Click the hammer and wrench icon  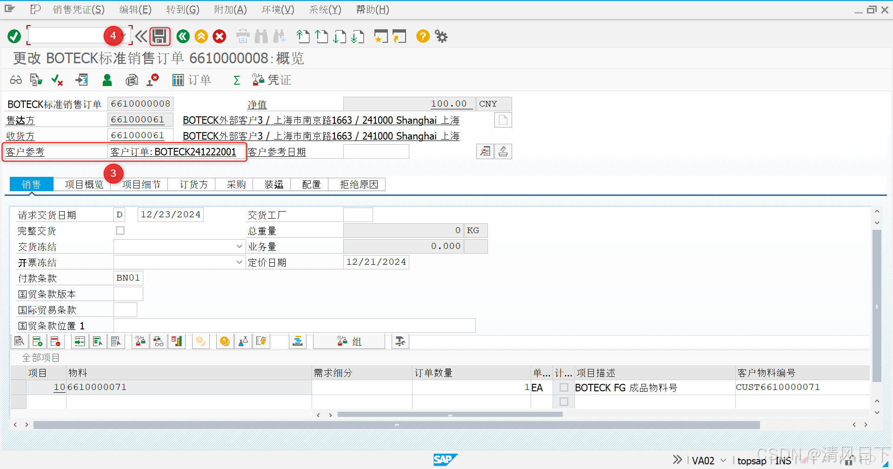[400, 342]
